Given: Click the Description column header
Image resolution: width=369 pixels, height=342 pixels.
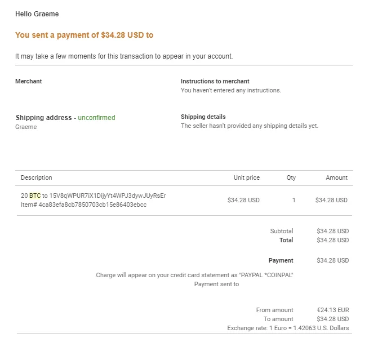Looking at the screenshot, I should click(37, 177).
